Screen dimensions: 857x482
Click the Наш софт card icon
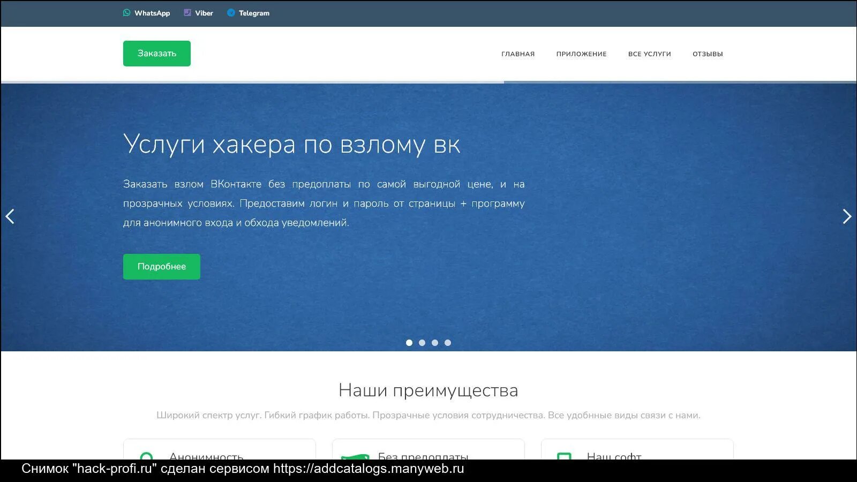click(x=564, y=456)
